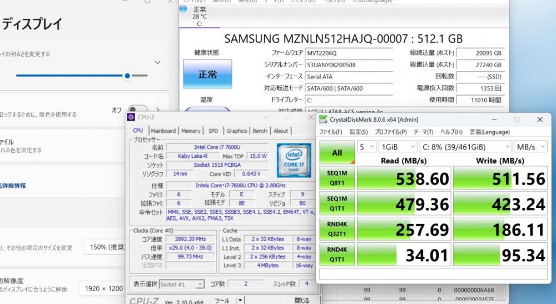This screenshot has width=556, height=304.
Task: Click the 閉じる button in CPU-Z
Action: tap(302, 301)
